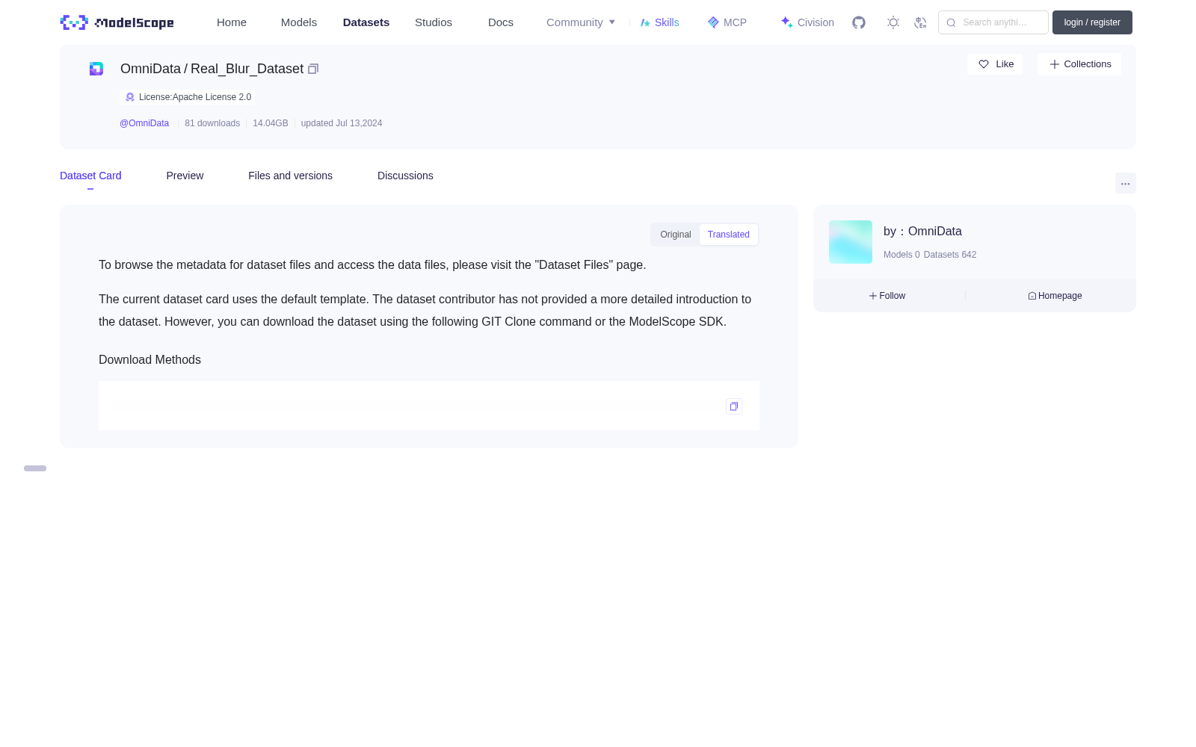Click the ModelScope logo
This screenshot has width=1196, height=747.
[x=117, y=22]
